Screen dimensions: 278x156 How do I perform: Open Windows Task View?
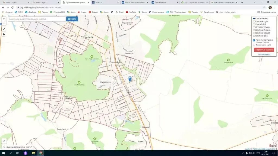point(17,153)
